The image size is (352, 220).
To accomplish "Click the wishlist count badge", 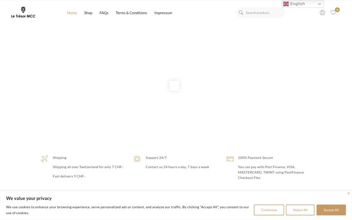I will (337, 10).
